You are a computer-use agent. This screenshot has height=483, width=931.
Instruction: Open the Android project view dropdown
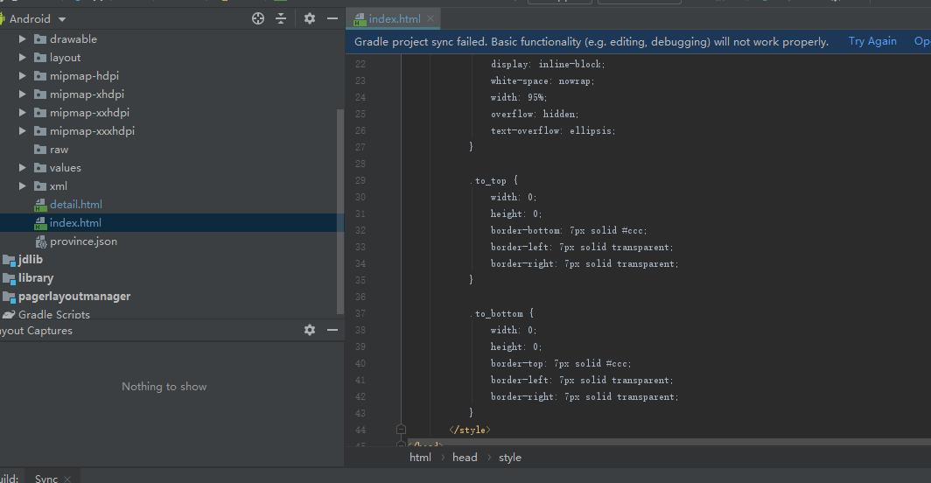point(61,19)
